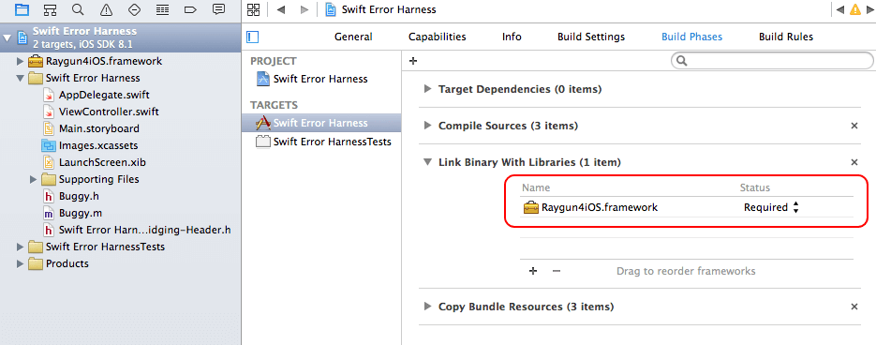
Task: Select Swift Error Harness under PROJECT
Action: (320, 79)
